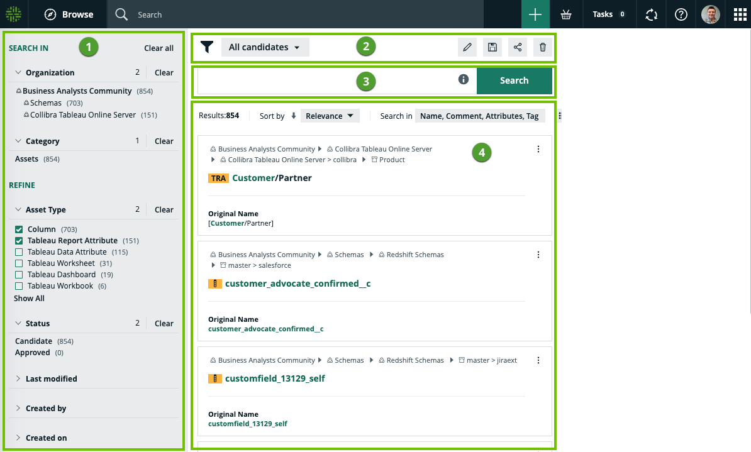Click the green plus create button
Image resolution: width=751 pixels, height=452 pixels.
(x=535, y=14)
